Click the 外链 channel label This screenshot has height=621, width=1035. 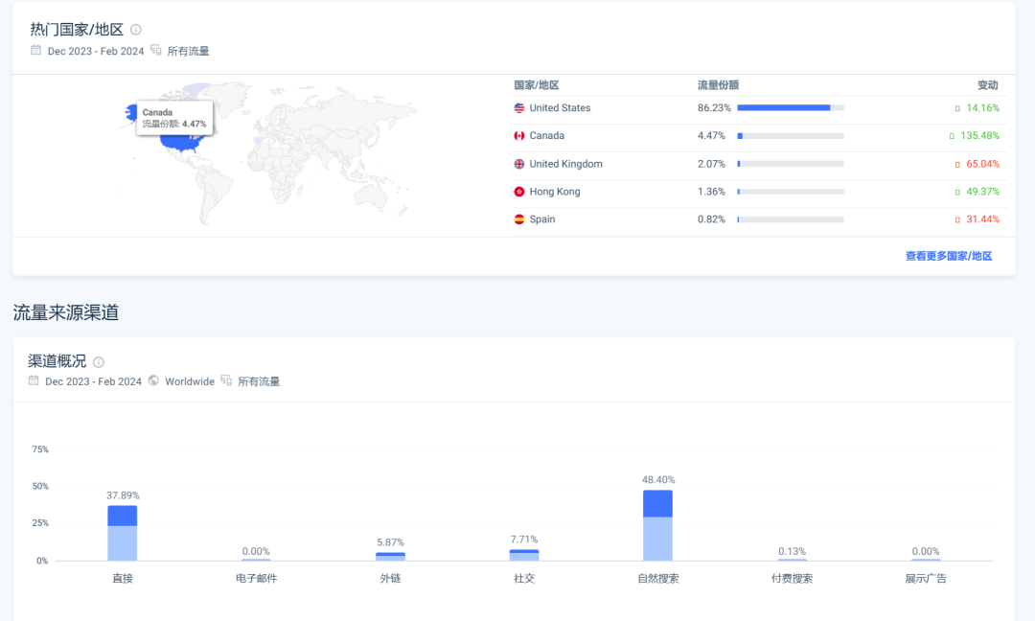[390, 579]
